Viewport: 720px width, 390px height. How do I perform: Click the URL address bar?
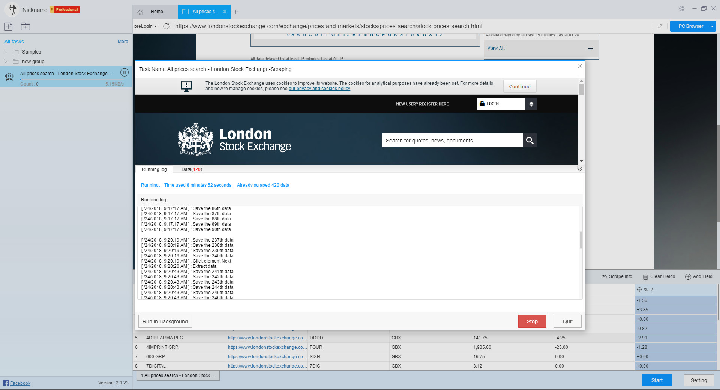click(412, 26)
